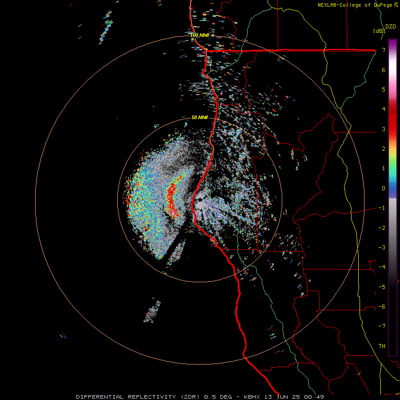The height and width of the screenshot is (400, 400).
Task: Click the 4 value on the scale
Action: tap(384, 109)
